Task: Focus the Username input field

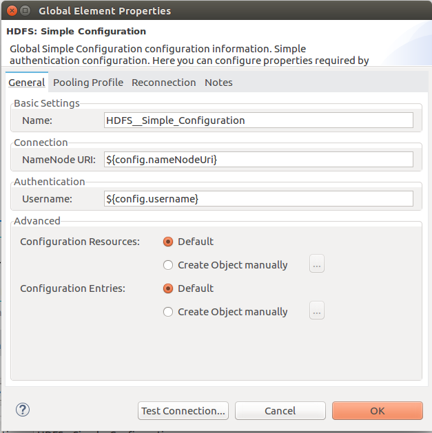Action: 258,199
